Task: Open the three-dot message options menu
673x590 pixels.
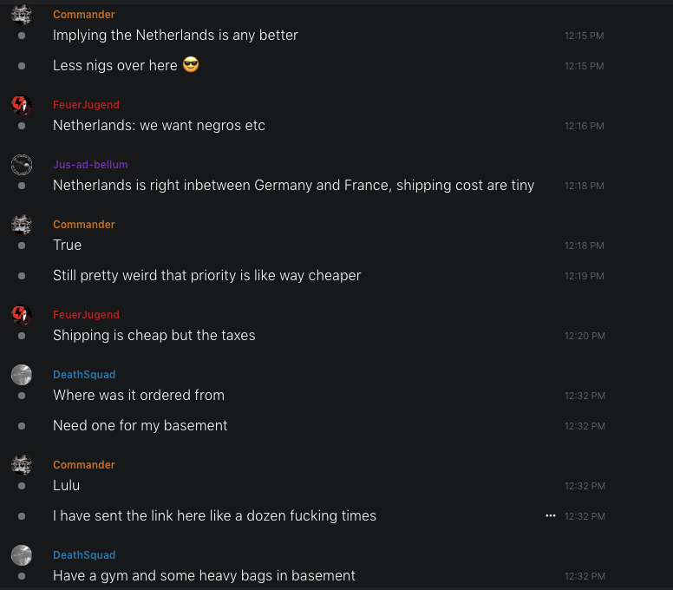Action: coord(550,515)
